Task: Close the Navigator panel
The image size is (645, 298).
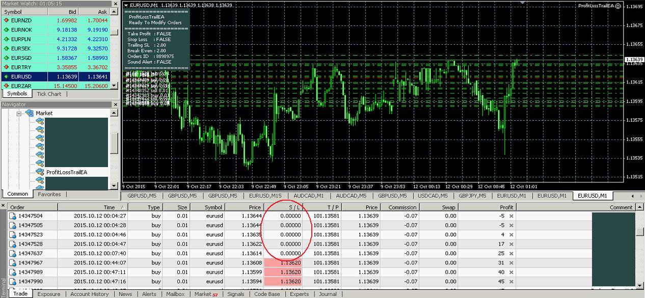Action: point(116,104)
